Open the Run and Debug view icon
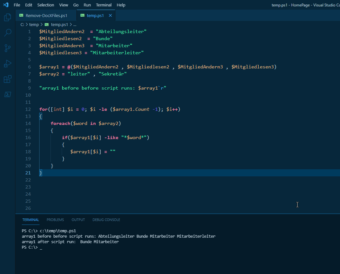This screenshot has height=274, width=340. pyautogui.click(x=8, y=64)
